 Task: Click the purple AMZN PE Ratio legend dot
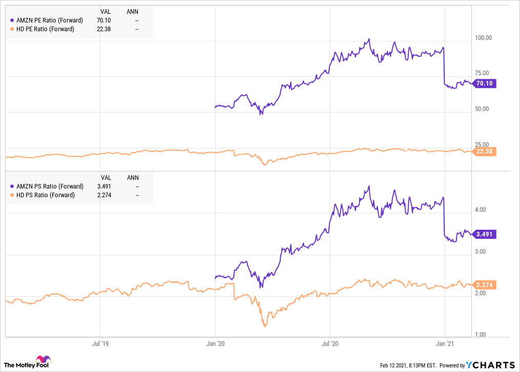pyautogui.click(x=12, y=20)
